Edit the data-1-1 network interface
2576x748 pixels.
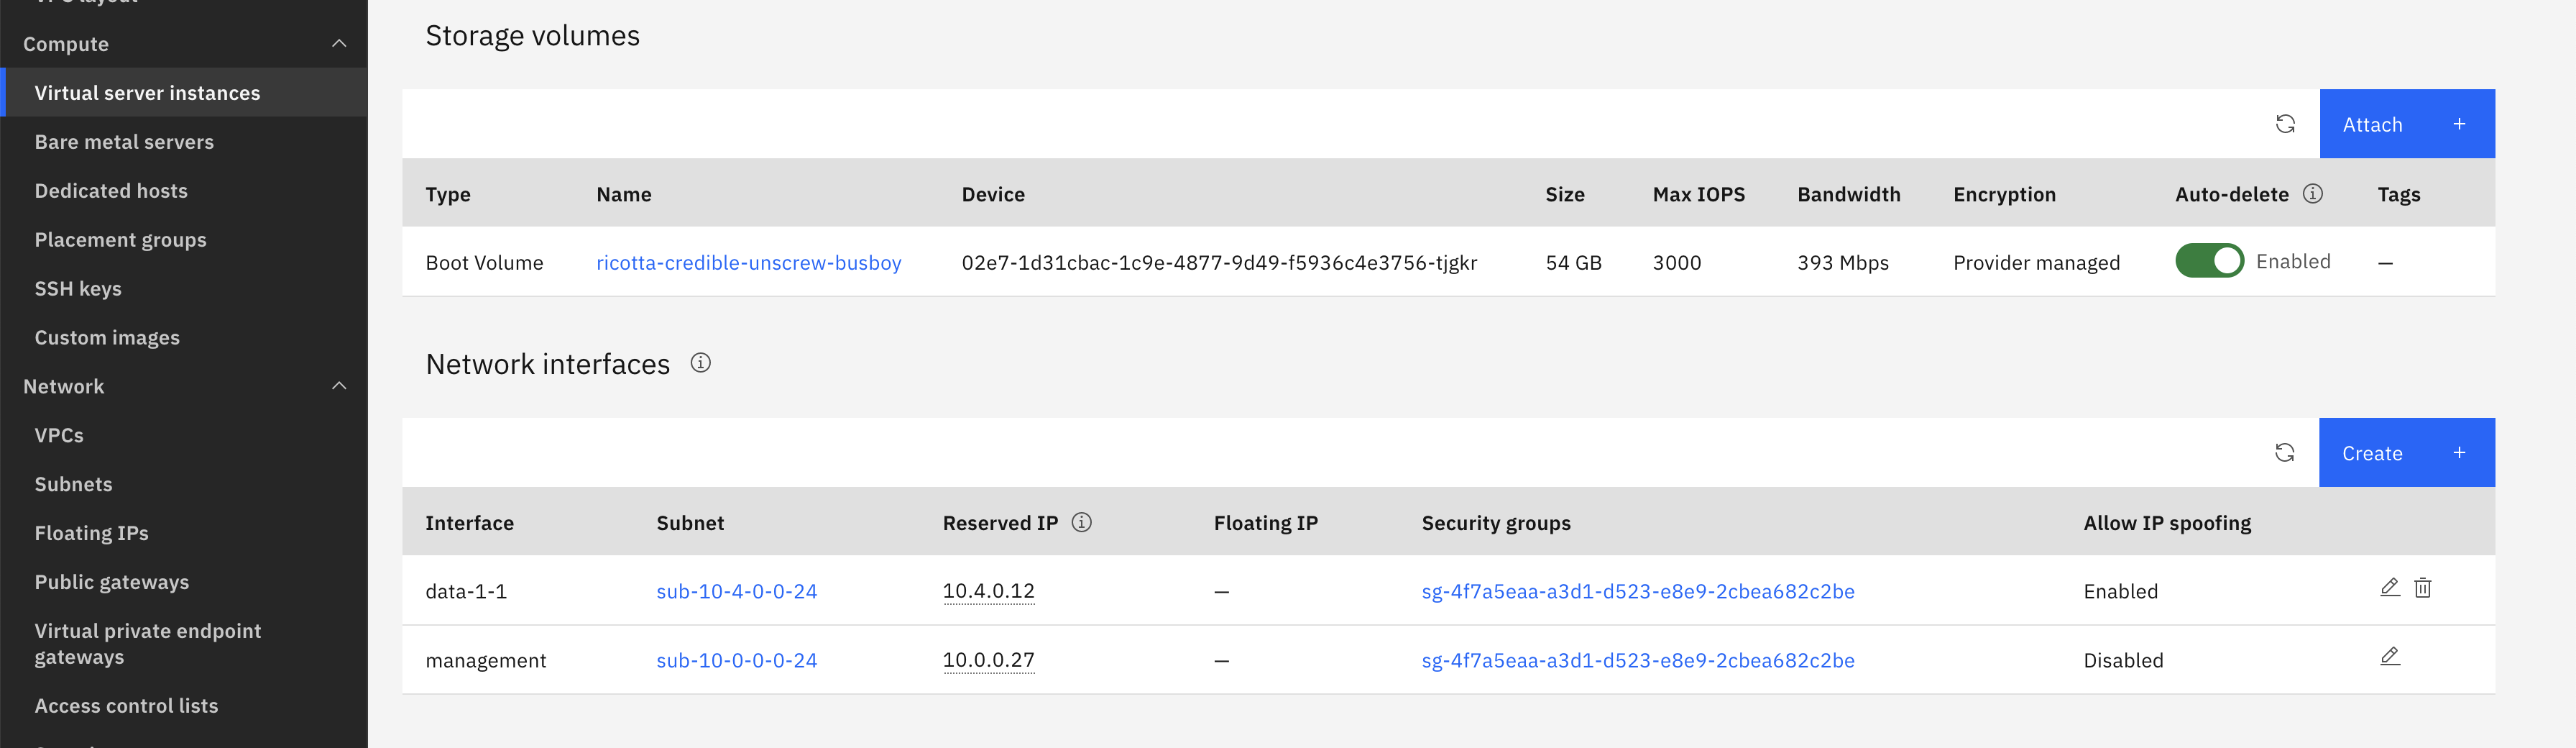[2389, 588]
